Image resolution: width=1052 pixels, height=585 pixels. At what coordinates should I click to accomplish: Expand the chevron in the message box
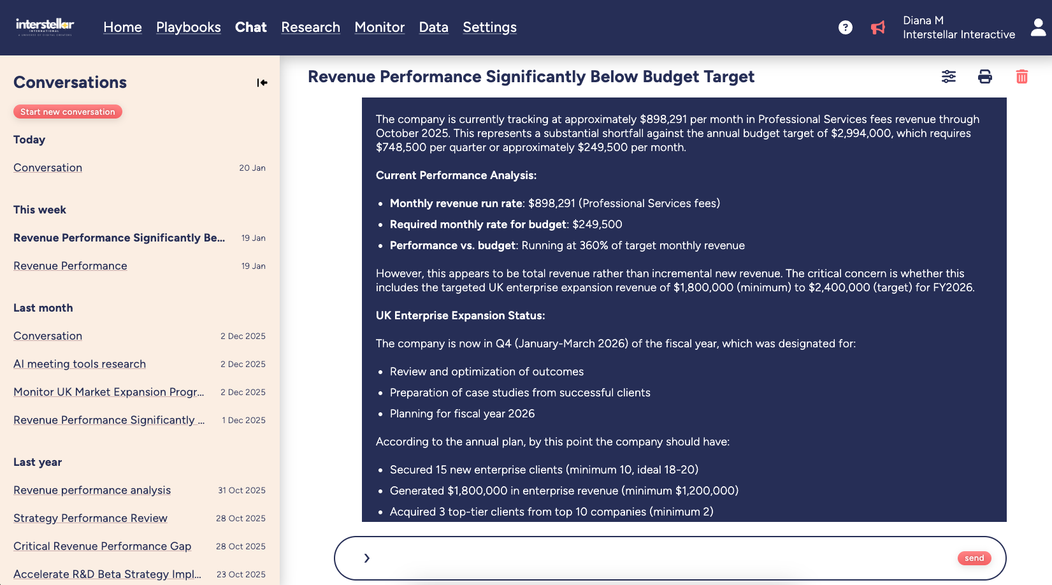pyautogui.click(x=366, y=558)
